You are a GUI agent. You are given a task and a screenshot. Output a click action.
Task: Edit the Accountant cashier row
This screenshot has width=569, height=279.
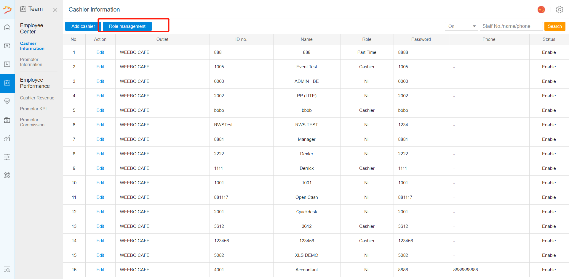[x=100, y=270]
